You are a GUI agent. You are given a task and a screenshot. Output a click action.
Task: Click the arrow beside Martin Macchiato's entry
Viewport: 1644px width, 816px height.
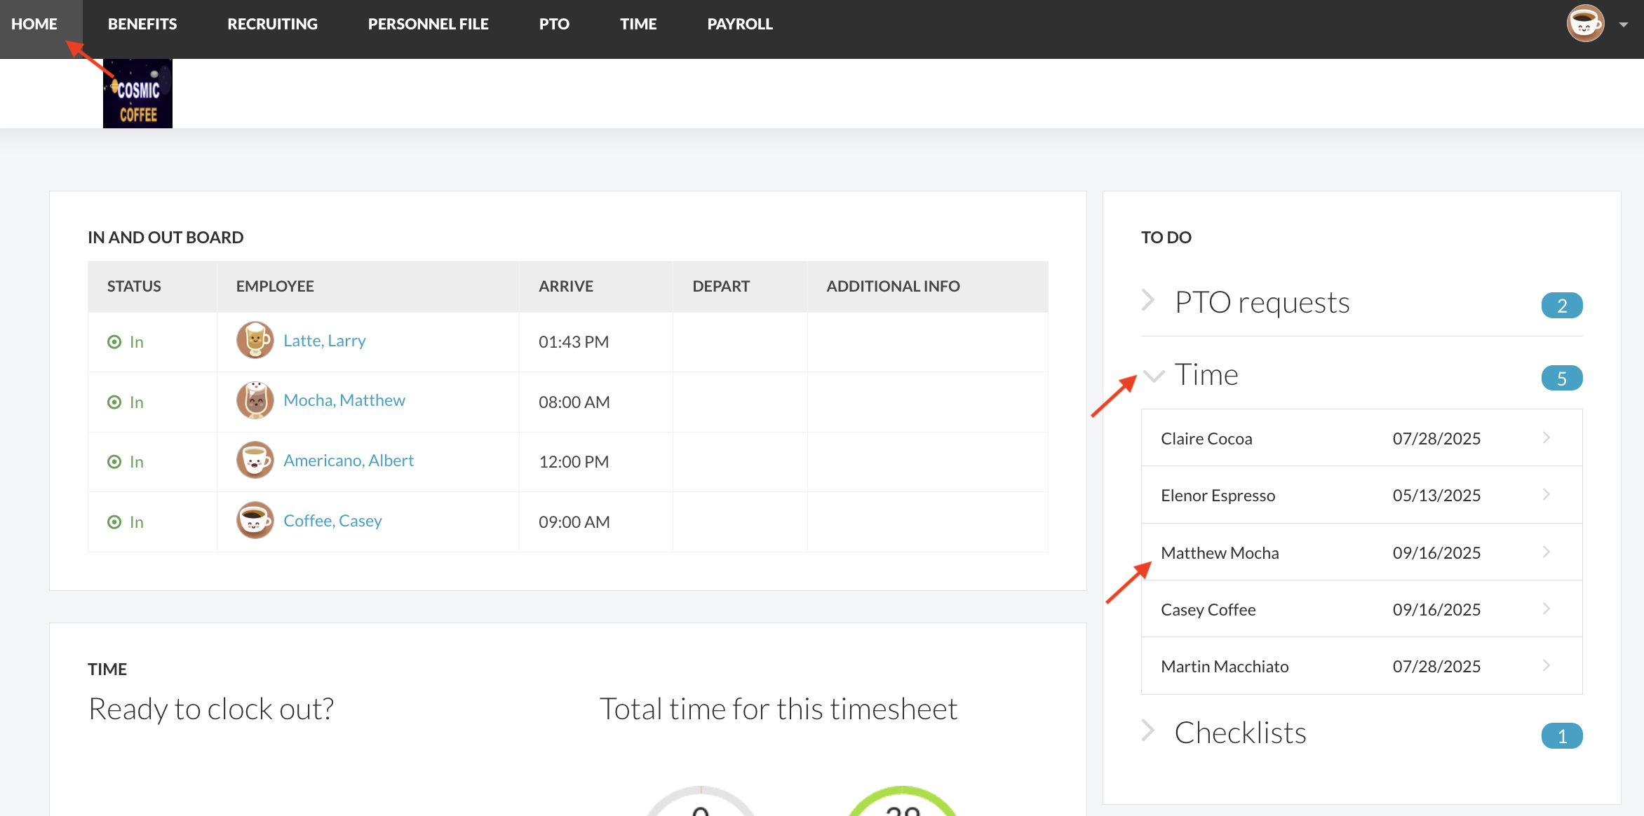[1547, 666]
